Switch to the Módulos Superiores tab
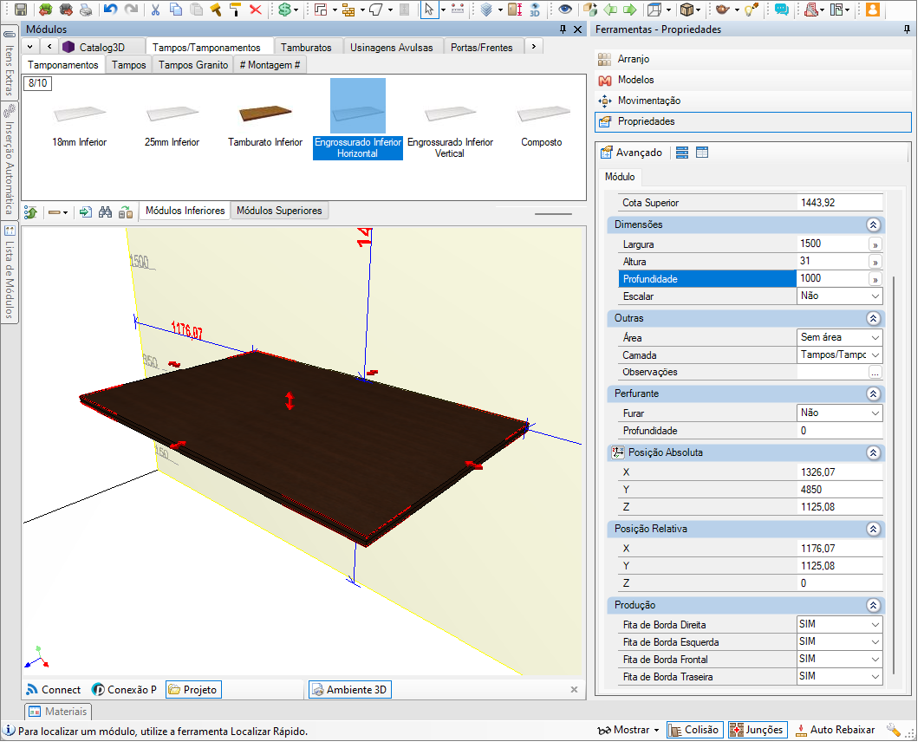This screenshot has width=924, height=748. tap(279, 211)
